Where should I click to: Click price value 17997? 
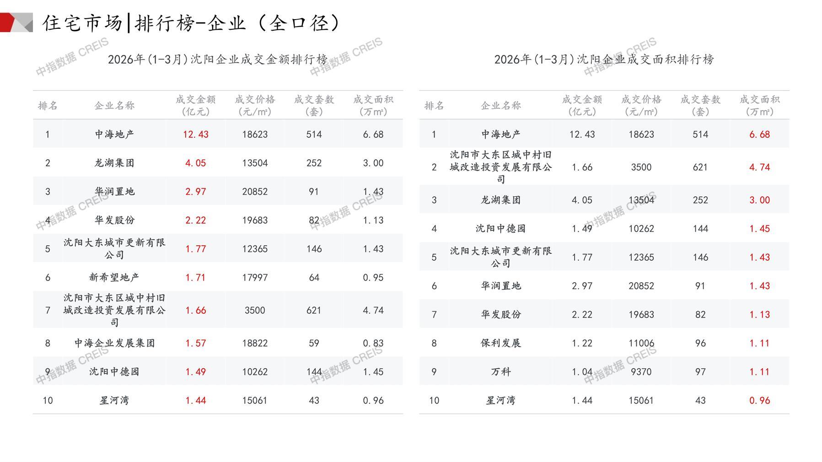255,278
